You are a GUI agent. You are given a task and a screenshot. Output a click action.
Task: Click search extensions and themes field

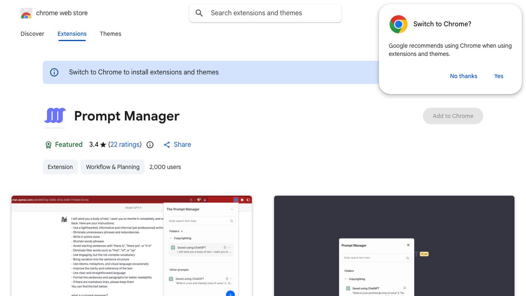pyautogui.click(x=265, y=13)
